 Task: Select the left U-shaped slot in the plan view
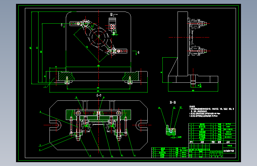tap(55, 125)
